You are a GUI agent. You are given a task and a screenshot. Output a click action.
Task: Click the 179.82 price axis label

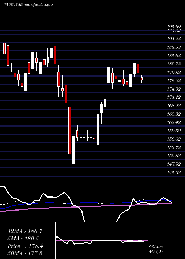tap(174, 73)
